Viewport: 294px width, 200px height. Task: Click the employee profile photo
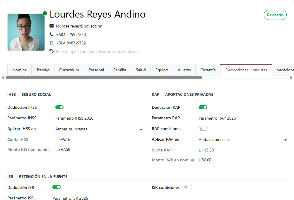tap(26, 32)
